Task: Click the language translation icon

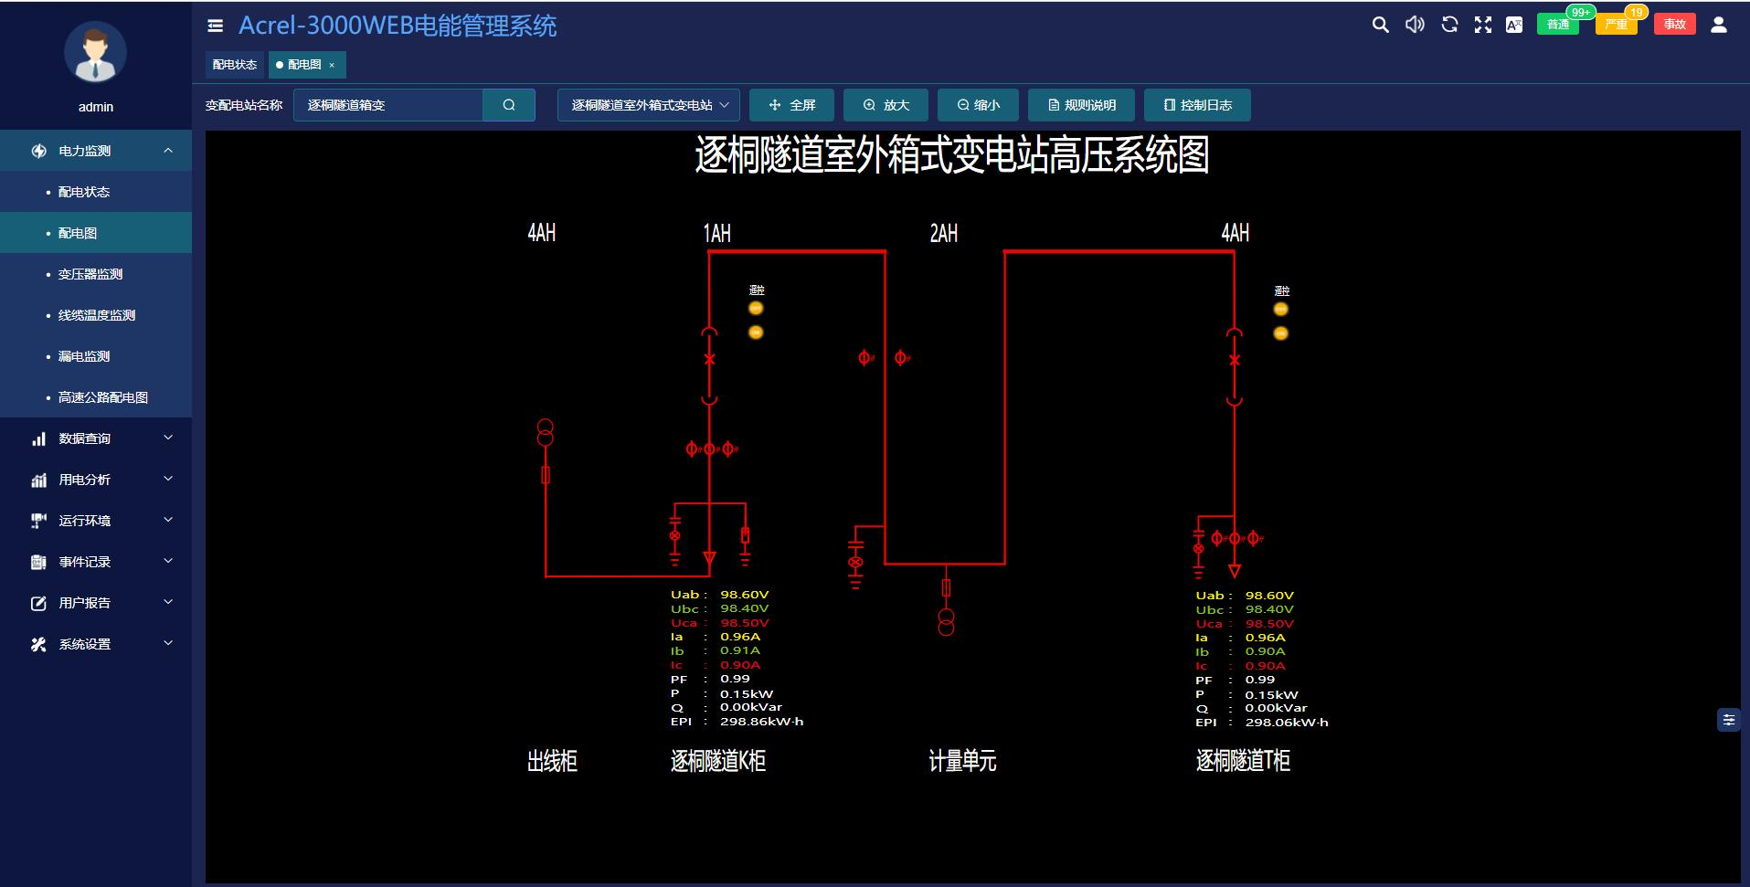Action: click(x=1514, y=25)
